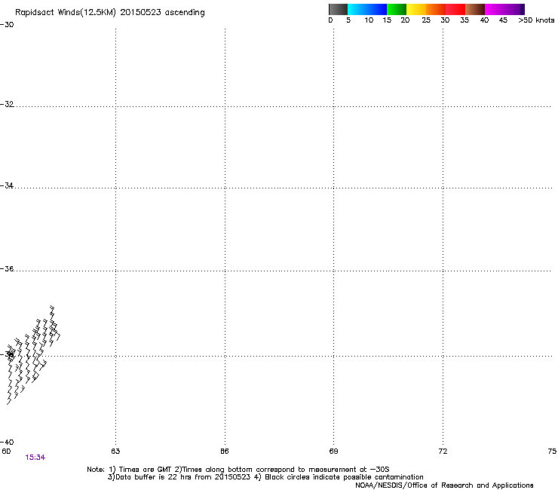Click the latitude label '-40'

(7, 442)
